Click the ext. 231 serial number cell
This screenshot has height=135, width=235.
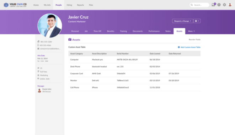(120, 67)
